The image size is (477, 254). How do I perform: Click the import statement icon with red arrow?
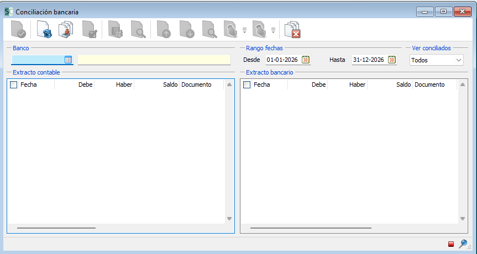pyautogui.click(x=66, y=29)
